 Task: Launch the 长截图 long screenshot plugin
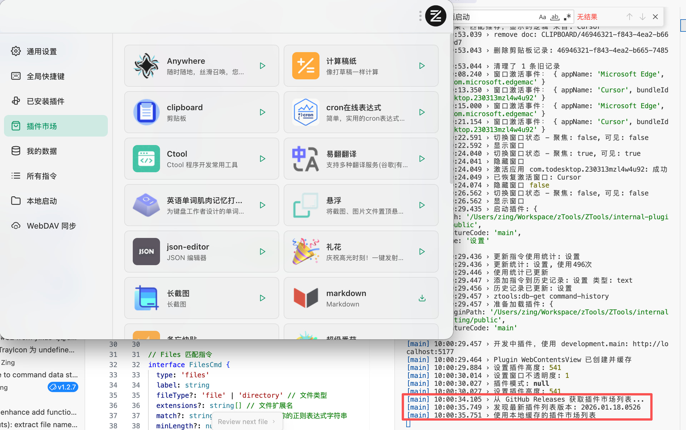coord(263,298)
